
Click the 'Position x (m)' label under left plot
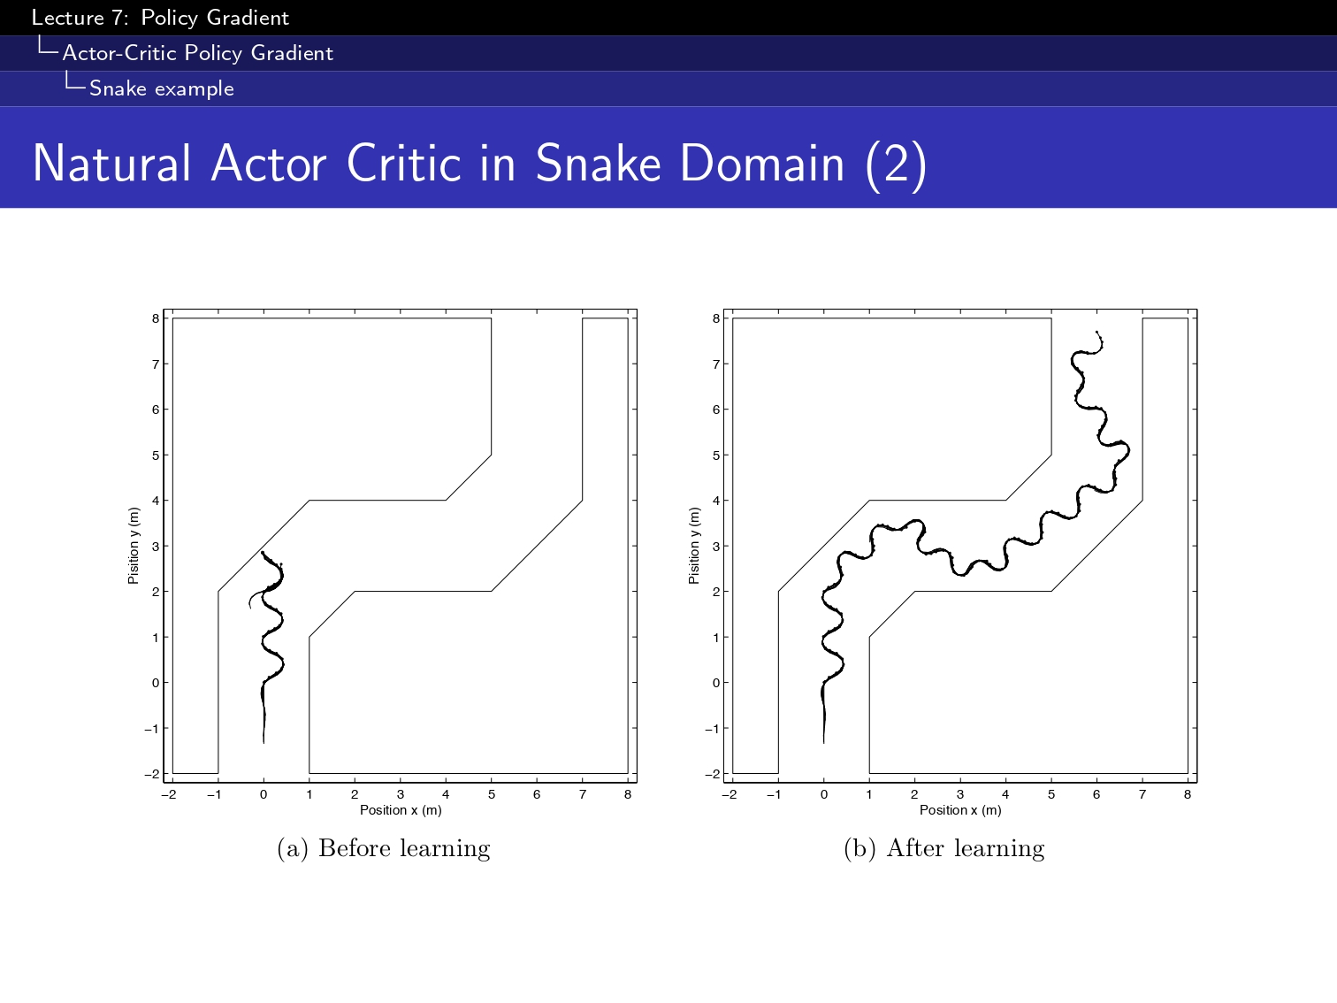tap(401, 810)
